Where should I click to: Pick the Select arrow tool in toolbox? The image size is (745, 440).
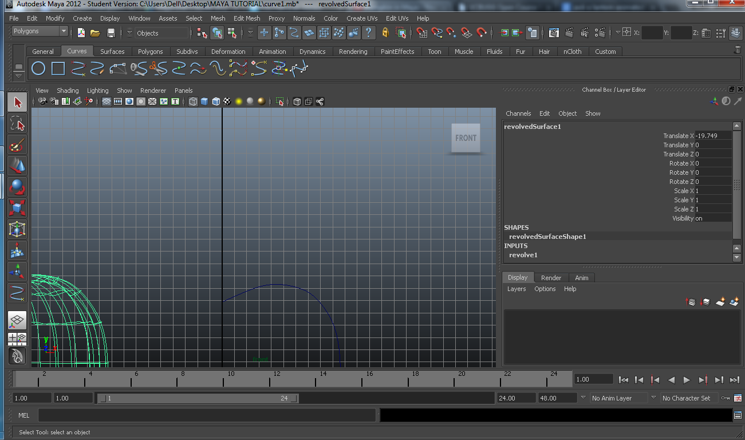point(18,103)
